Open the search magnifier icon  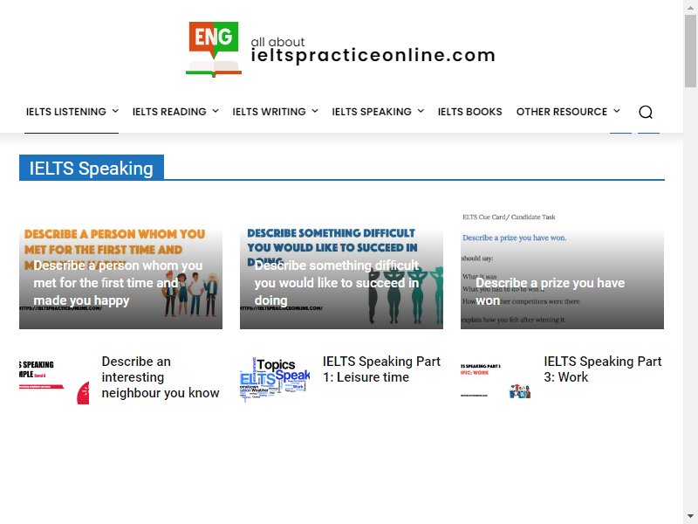[x=646, y=112]
